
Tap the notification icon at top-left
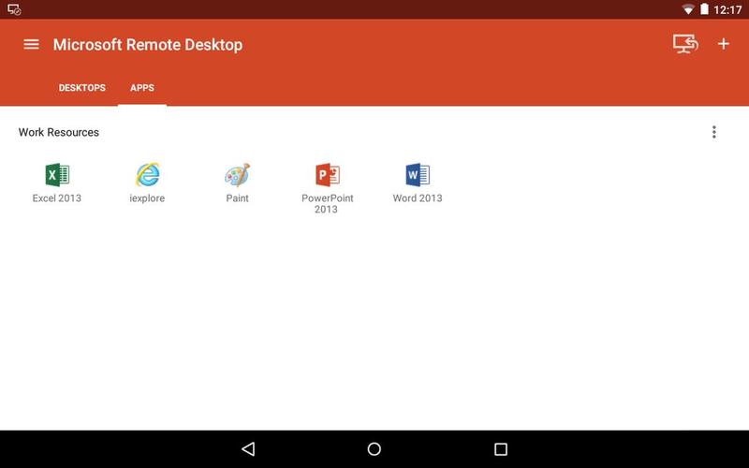14,9
